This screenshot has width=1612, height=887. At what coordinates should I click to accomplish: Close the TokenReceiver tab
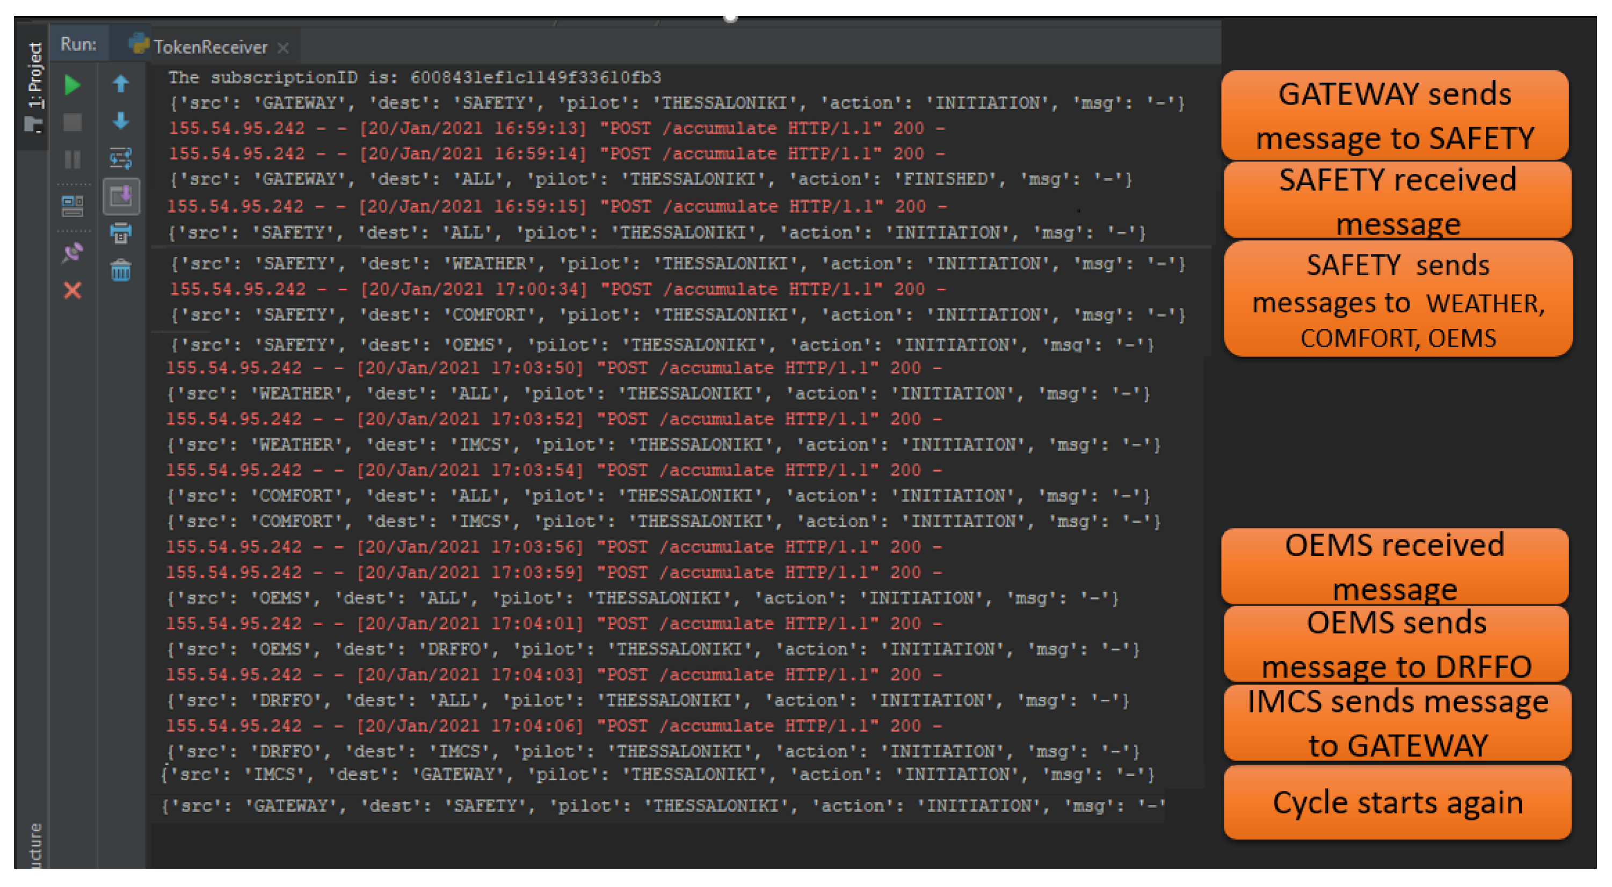pos(284,48)
